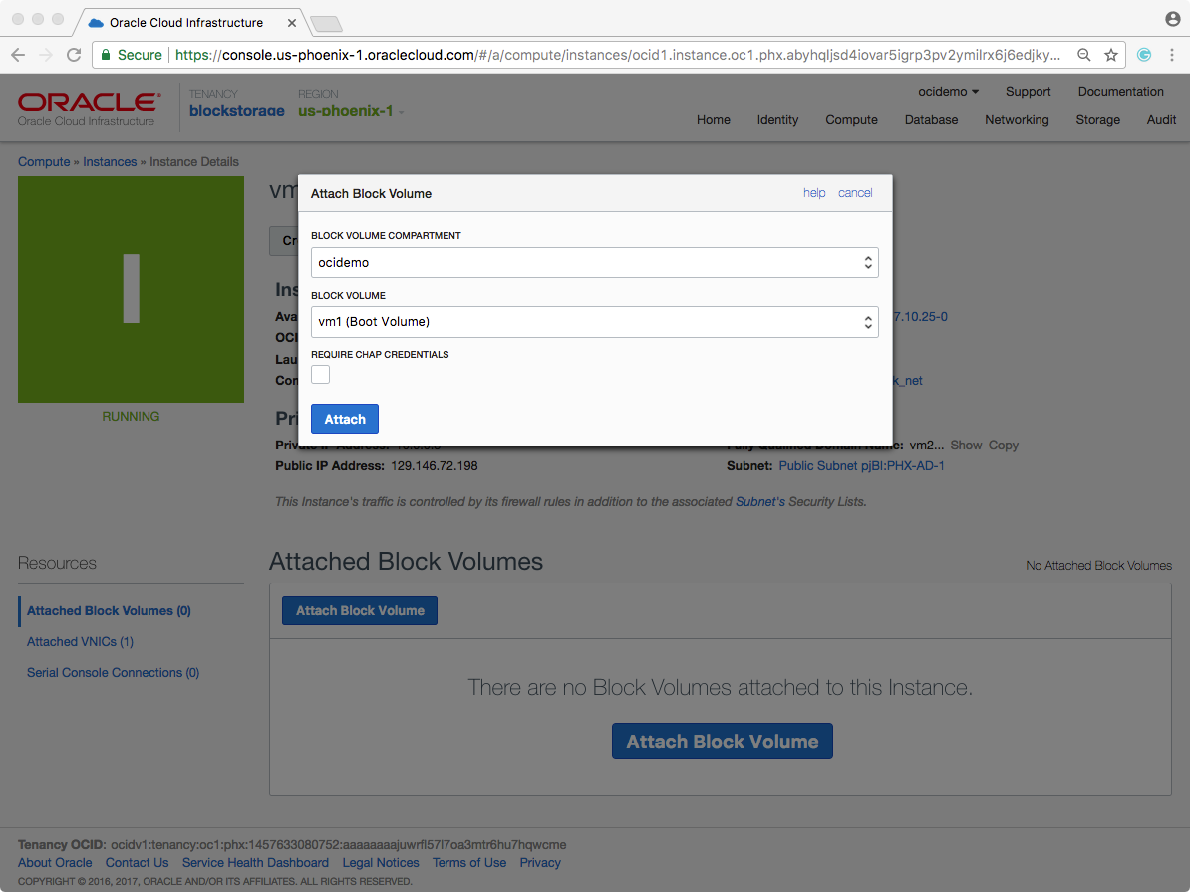Click the Terms of Use footer link
Viewport: 1190px width, 892px height.
pos(469,862)
